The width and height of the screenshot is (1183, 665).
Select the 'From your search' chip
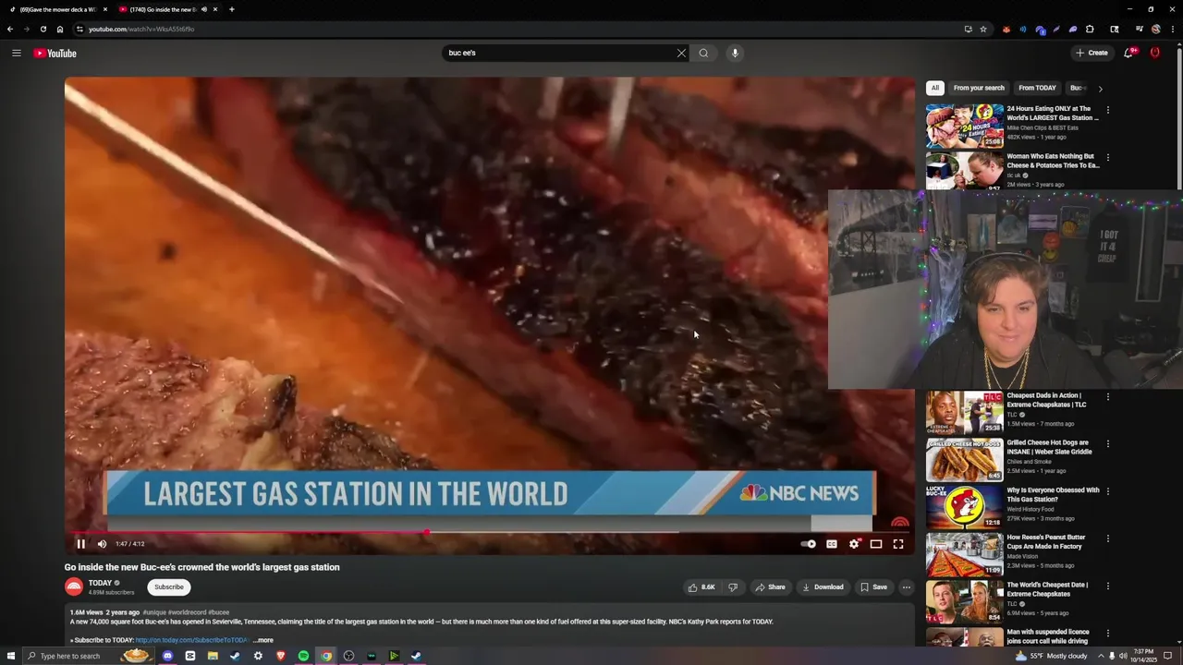(x=979, y=88)
